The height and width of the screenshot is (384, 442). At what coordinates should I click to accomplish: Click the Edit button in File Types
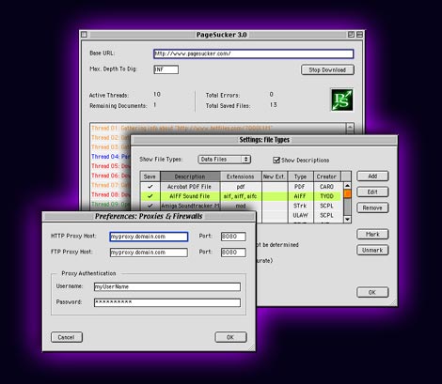tap(372, 192)
